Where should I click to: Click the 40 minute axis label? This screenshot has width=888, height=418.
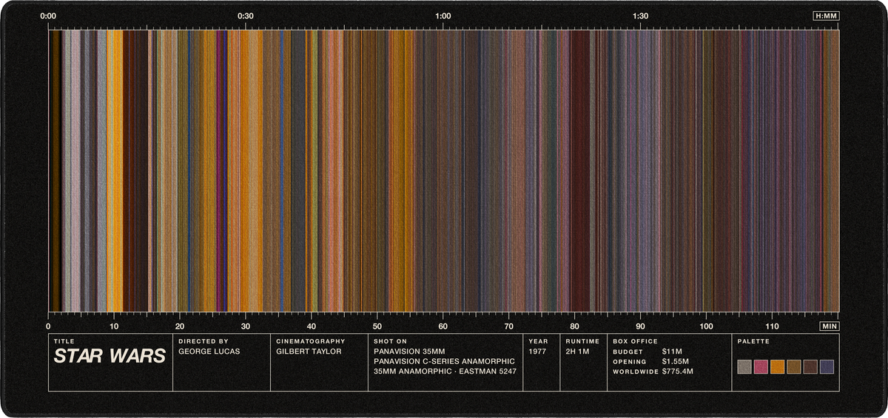point(312,326)
